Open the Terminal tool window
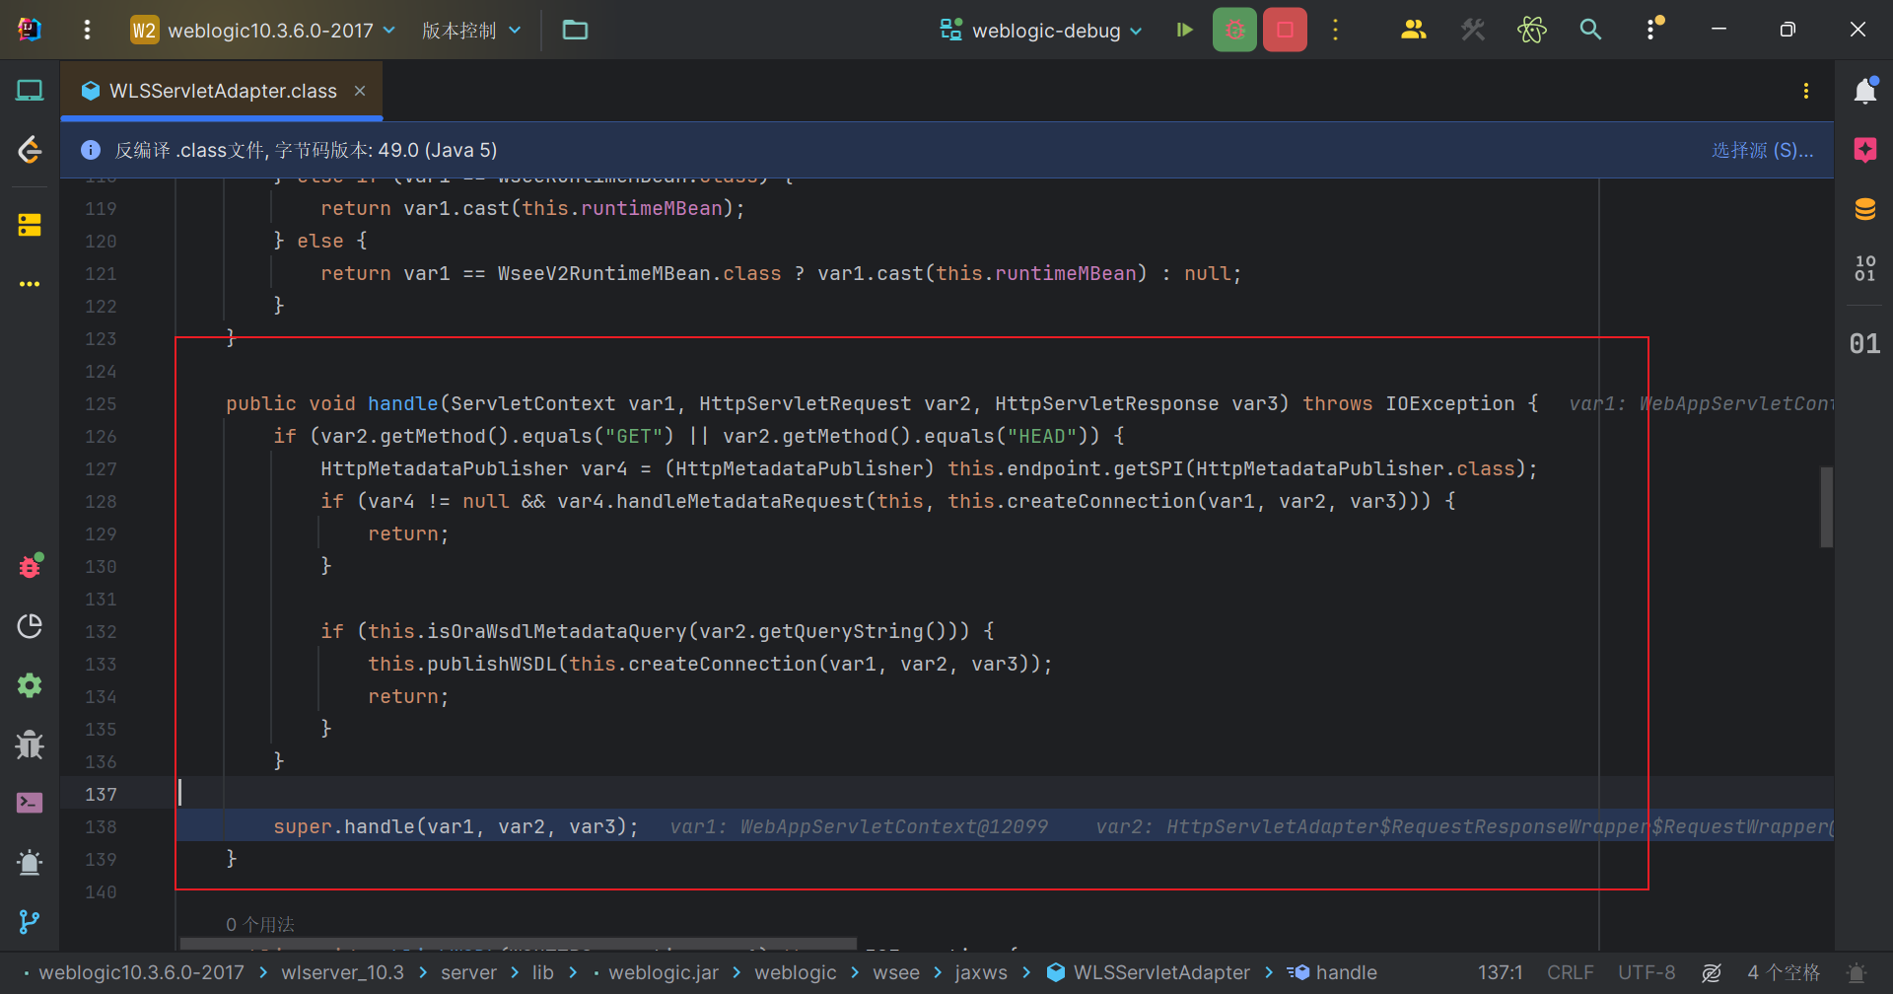This screenshot has height=994, width=1893. (30, 803)
